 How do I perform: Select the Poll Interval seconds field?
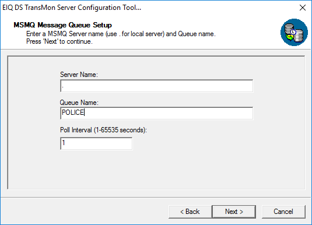96,143
